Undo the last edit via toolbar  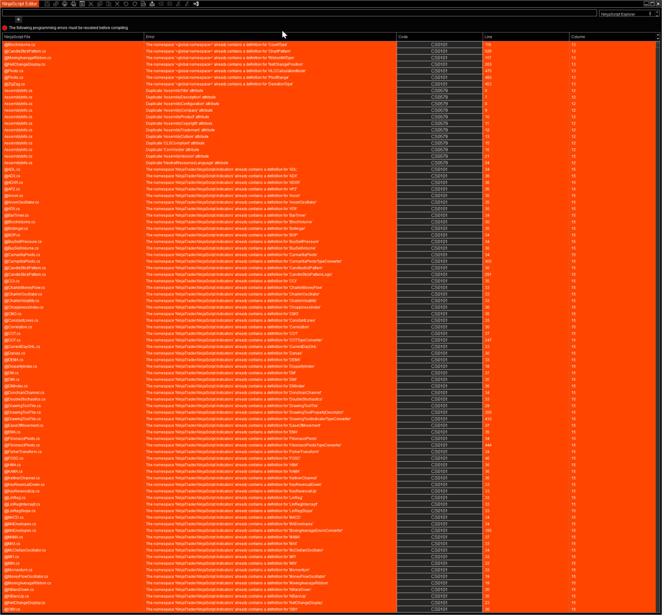tap(126, 4)
